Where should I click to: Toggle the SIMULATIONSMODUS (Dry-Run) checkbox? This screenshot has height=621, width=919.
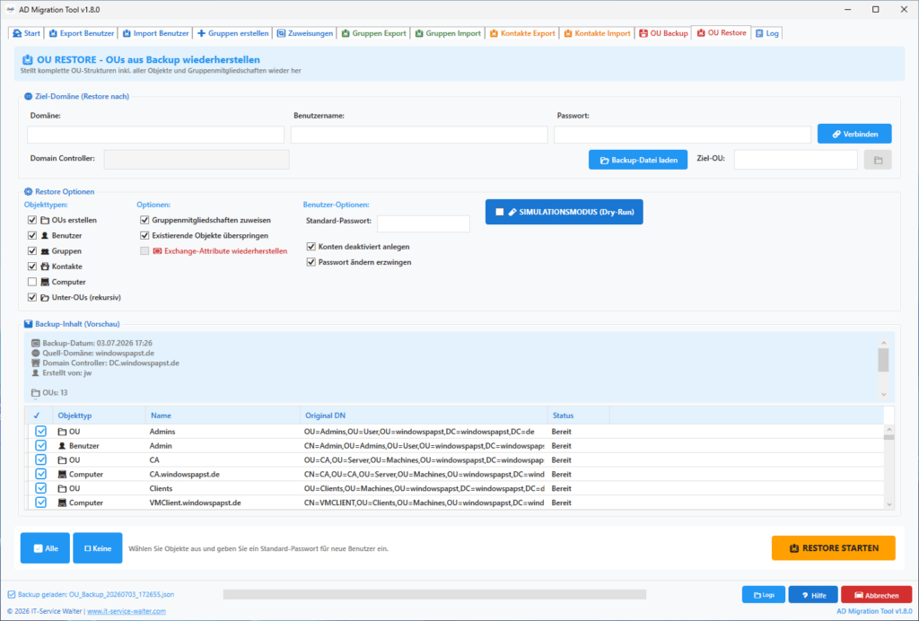click(499, 212)
